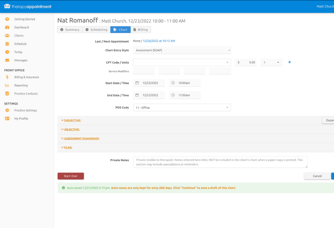Switch to the Billing tab
Viewport: 334px width, 228px height.
[x=141, y=30]
